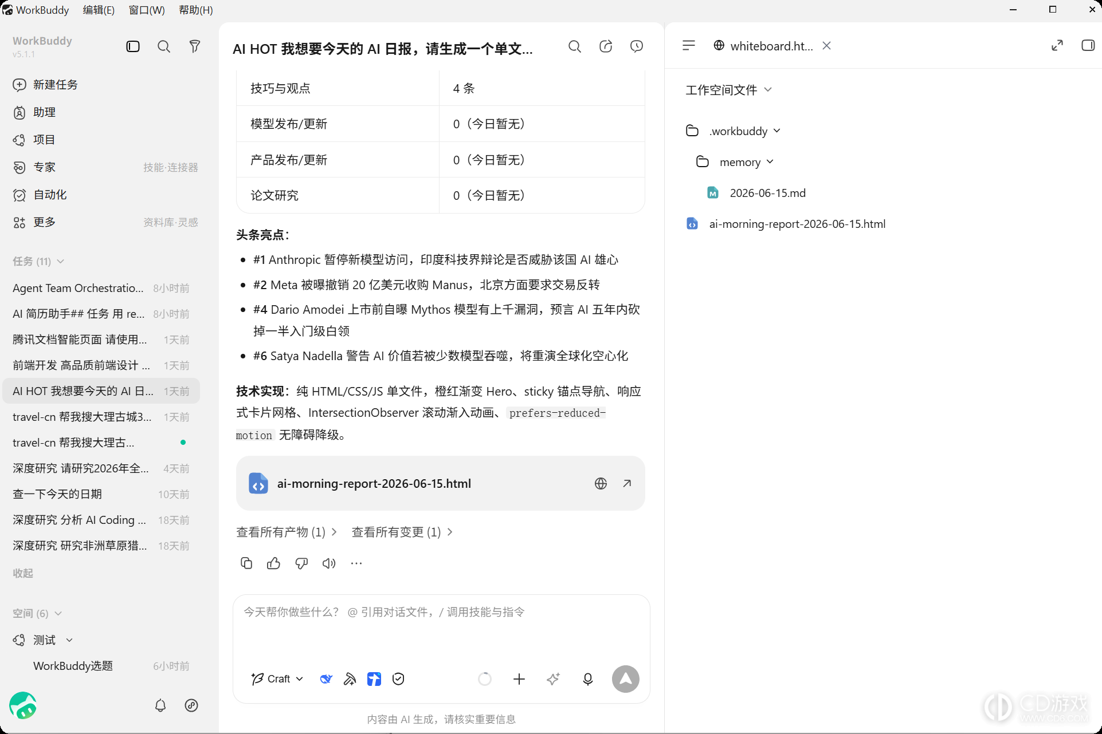This screenshot has width=1102, height=734.
Task: Toggle the shield check icon in input bar
Action: point(398,679)
